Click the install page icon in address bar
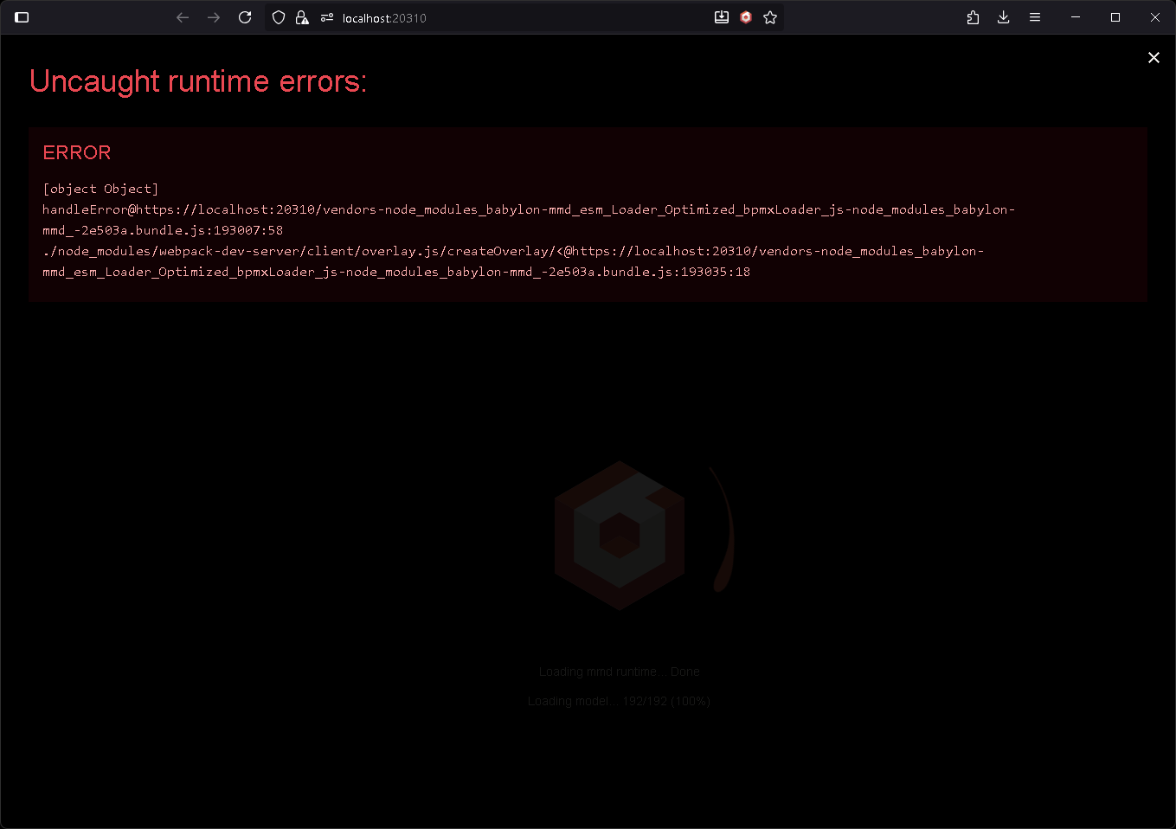1176x829 pixels. 722,17
